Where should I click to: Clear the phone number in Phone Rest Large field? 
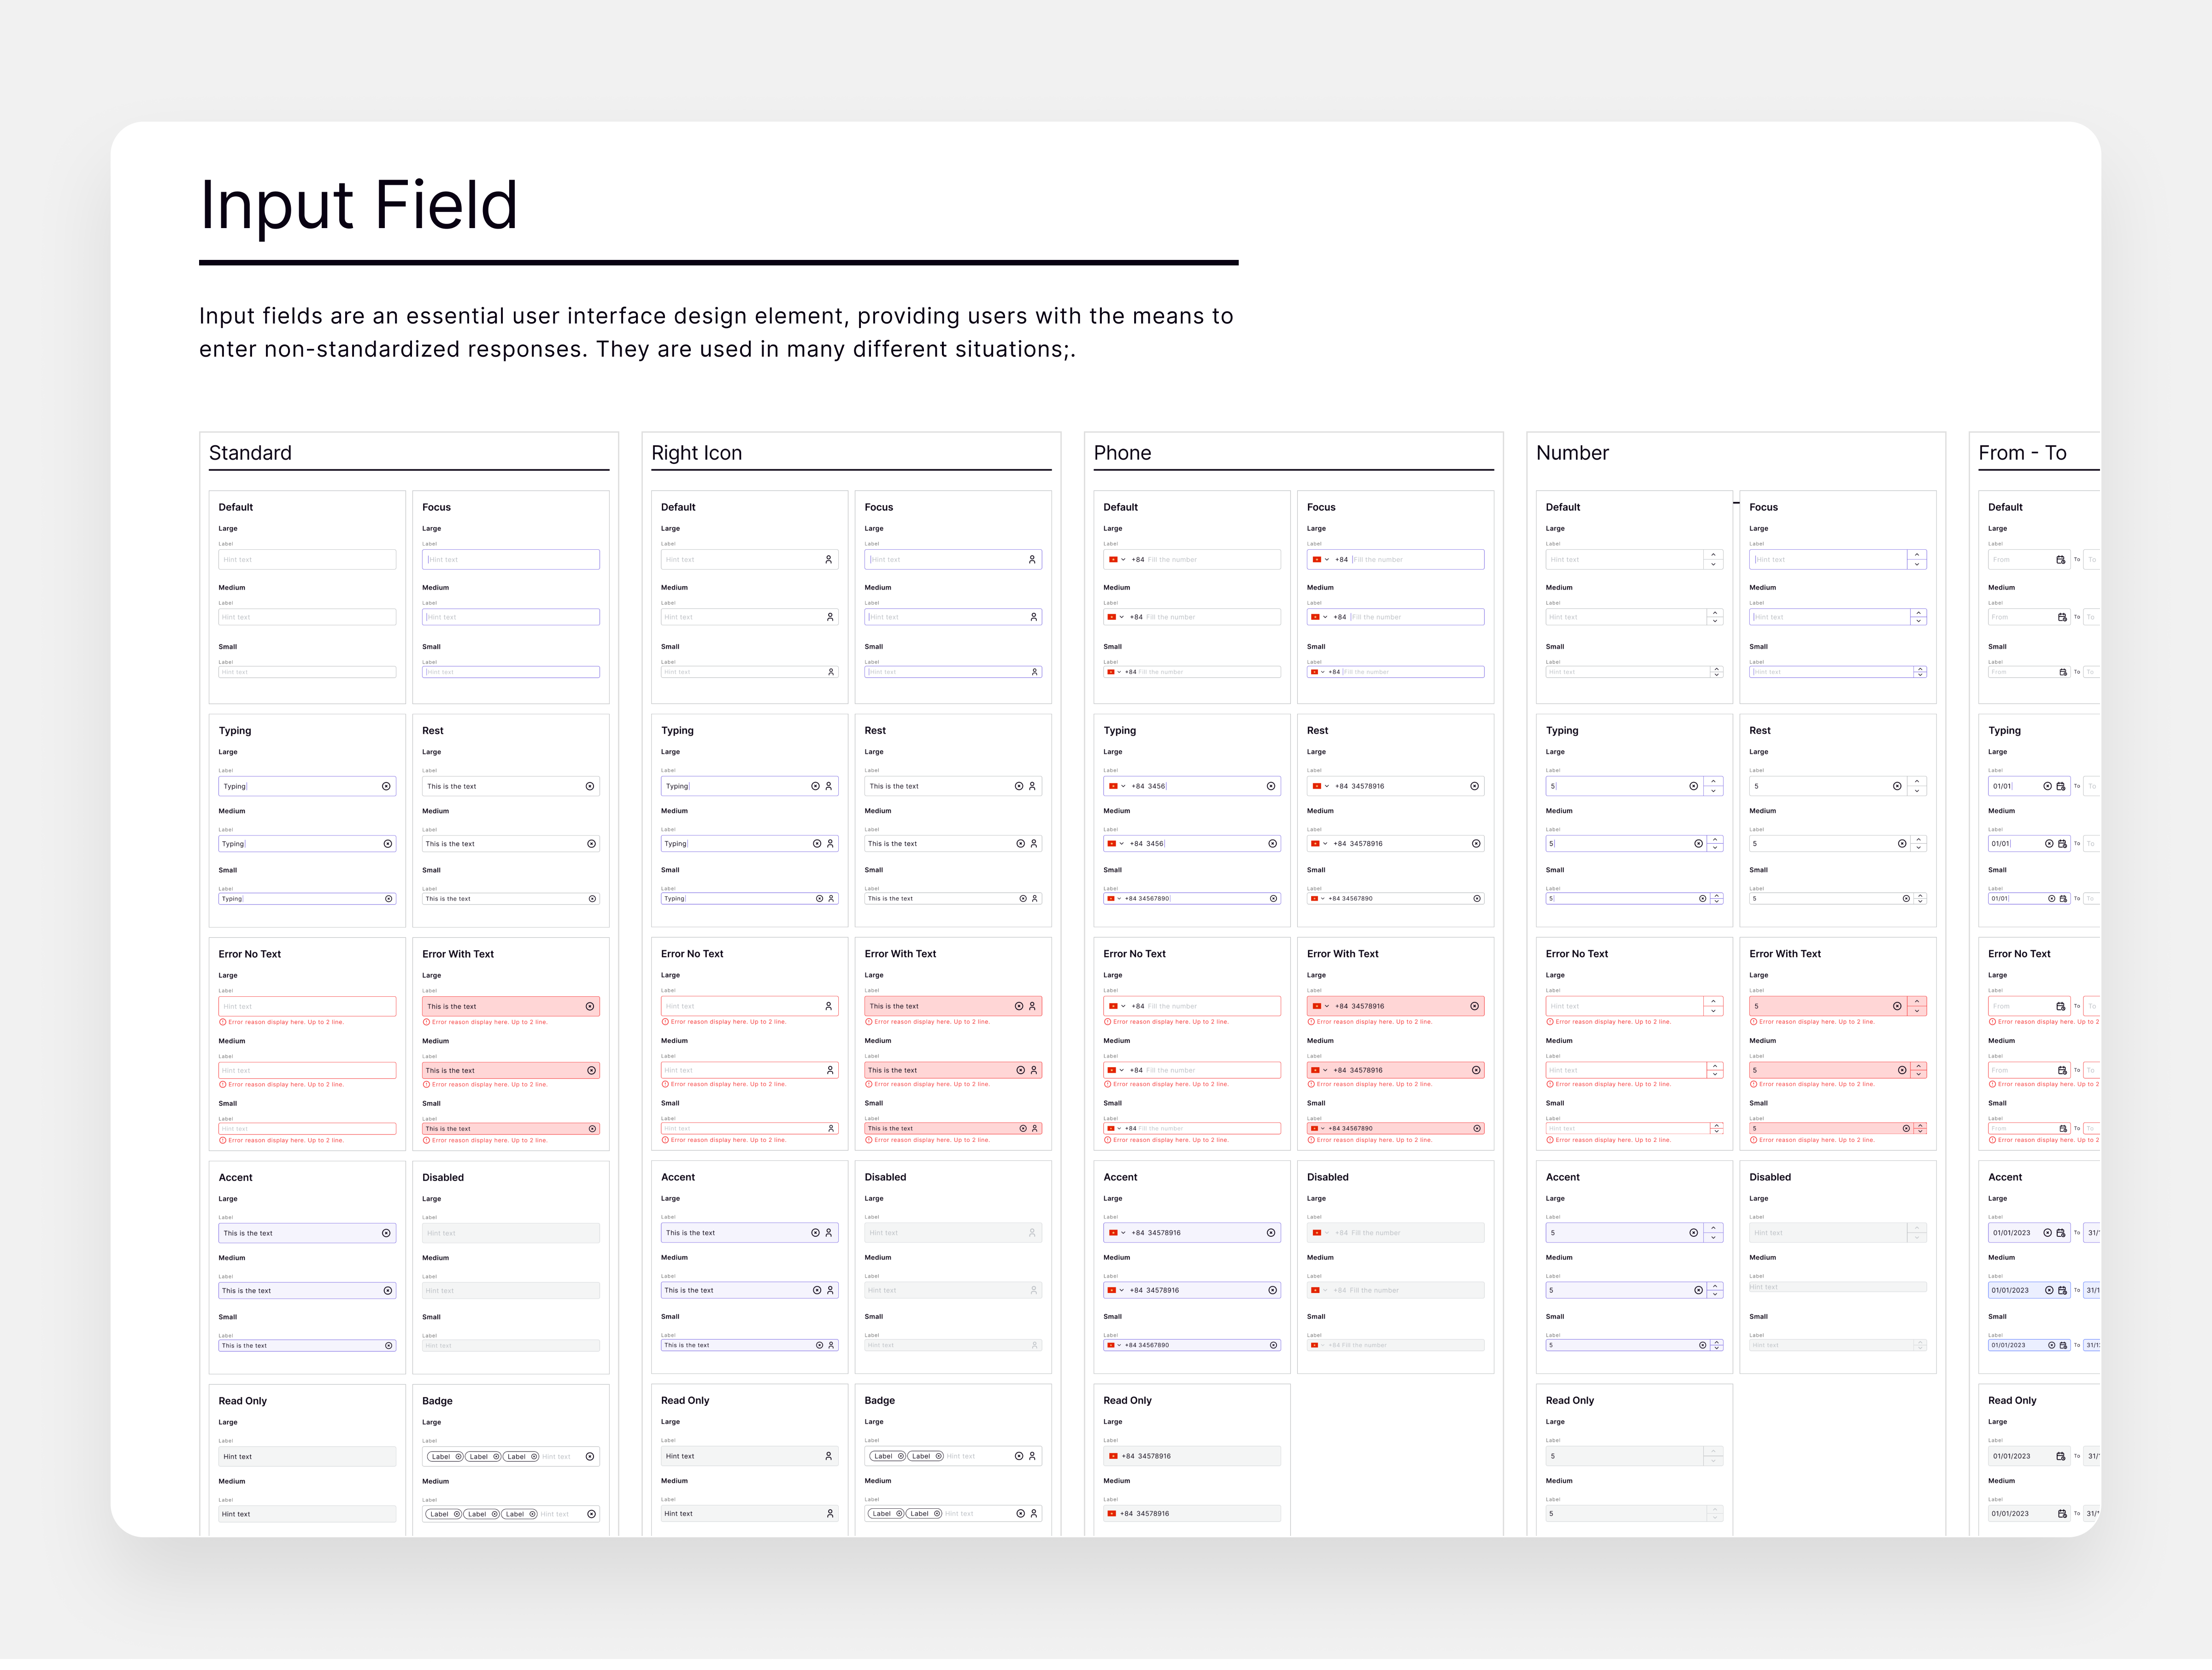[1475, 786]
